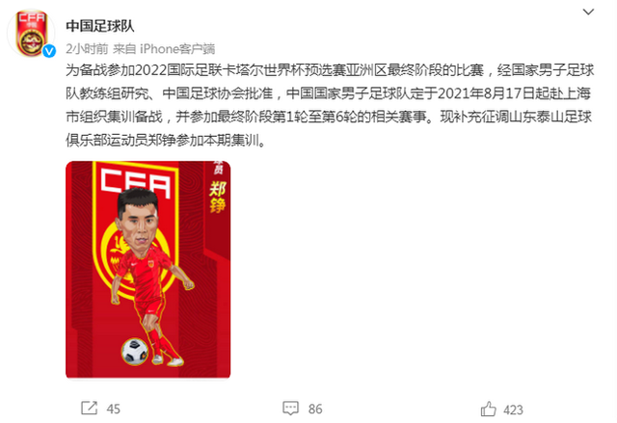Click the yellow 郑铮 name on poster
Viewport: 617px width, 423px height.
[218, 197]
